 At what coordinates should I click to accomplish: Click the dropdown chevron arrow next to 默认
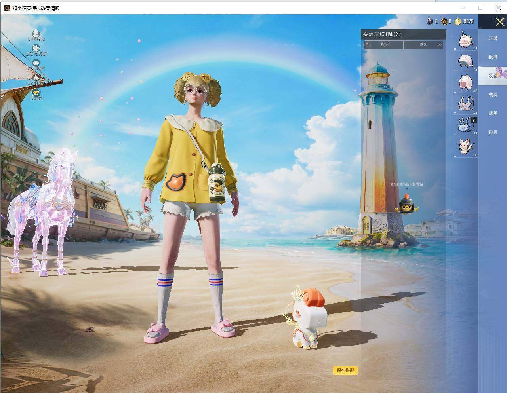click(x=439, y=45)
